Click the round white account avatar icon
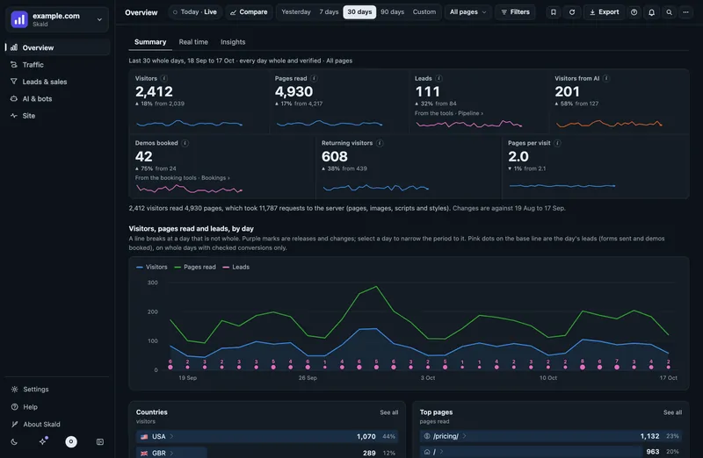 [71, 442]
